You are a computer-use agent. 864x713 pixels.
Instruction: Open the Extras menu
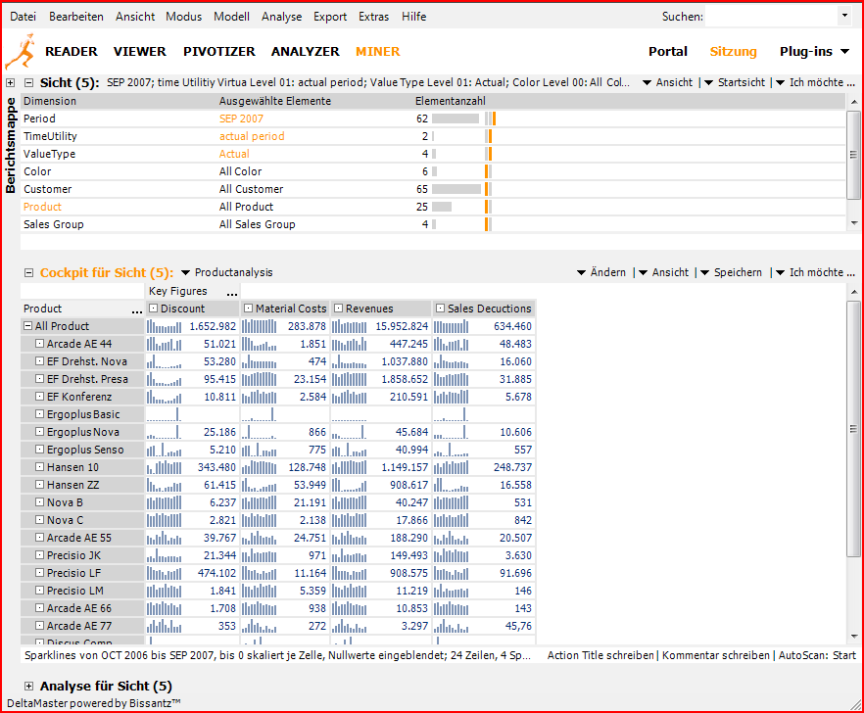(x=373, y=17)
